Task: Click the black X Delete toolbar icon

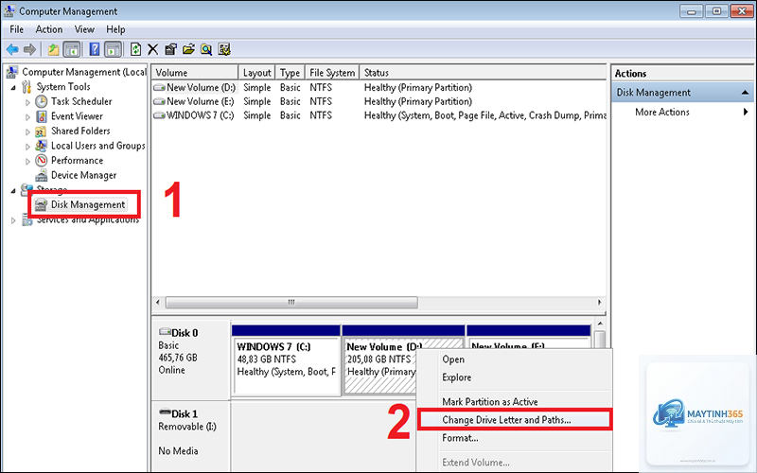Action: pyautogui.click(x=153, y=49)
